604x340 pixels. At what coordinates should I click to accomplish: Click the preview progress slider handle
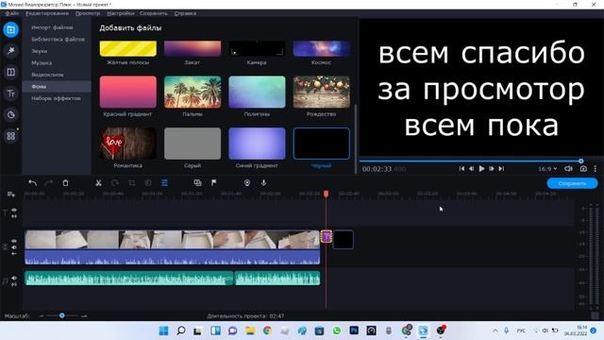[581, 161]
